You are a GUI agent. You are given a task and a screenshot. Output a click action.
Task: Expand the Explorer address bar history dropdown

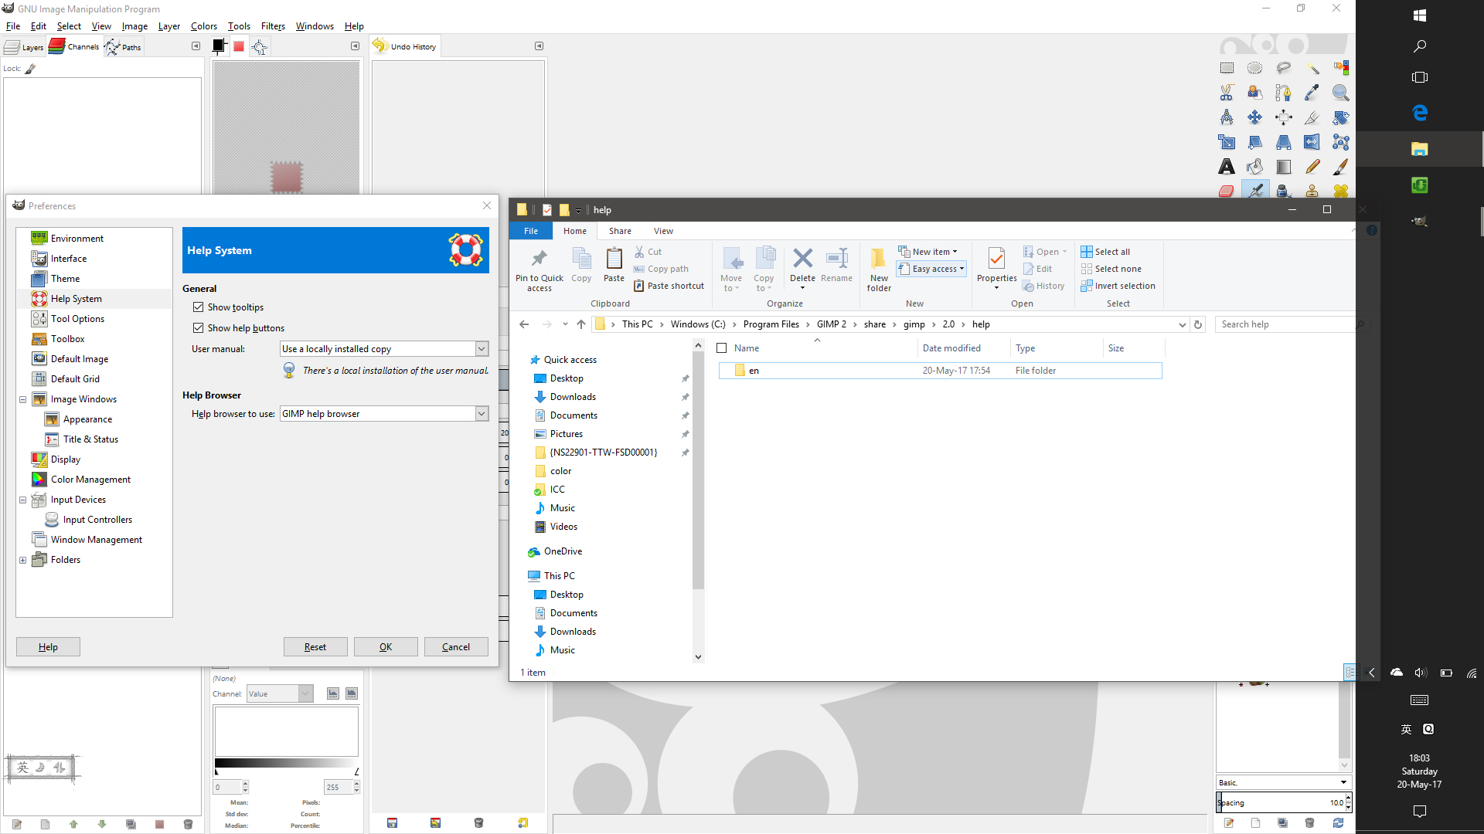(1182, 325)
